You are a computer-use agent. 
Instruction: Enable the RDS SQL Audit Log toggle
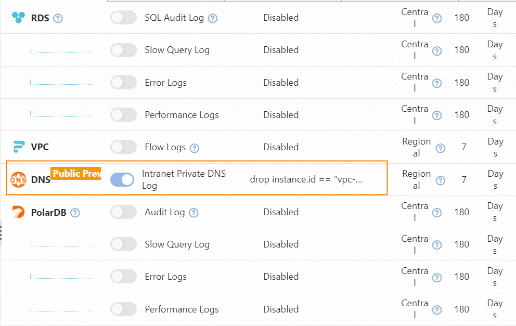tap(123, 18)
